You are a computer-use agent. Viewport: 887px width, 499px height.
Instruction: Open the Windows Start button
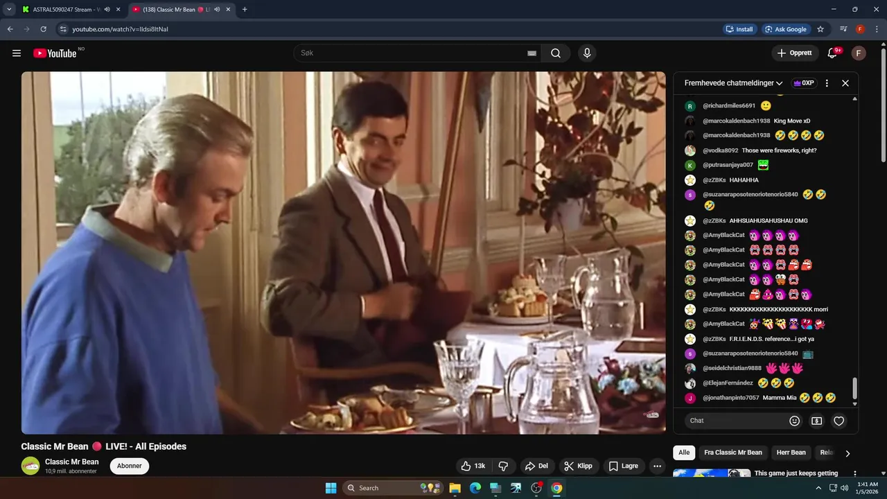tap(331, 488)
